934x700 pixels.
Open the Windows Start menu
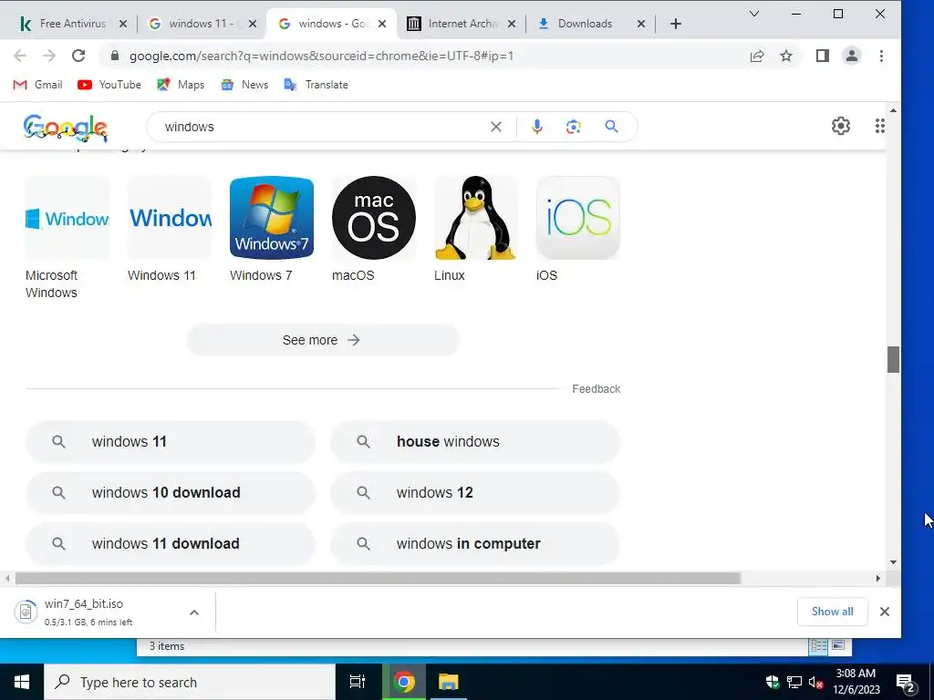pyautogui.click(x=22, y=682)
